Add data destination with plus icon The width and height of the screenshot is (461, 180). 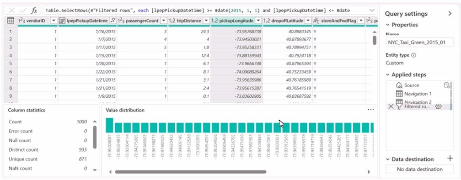coord(450,159)
